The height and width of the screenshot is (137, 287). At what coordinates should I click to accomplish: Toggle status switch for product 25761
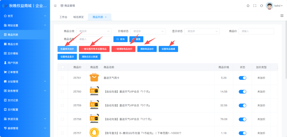(242, 78)
